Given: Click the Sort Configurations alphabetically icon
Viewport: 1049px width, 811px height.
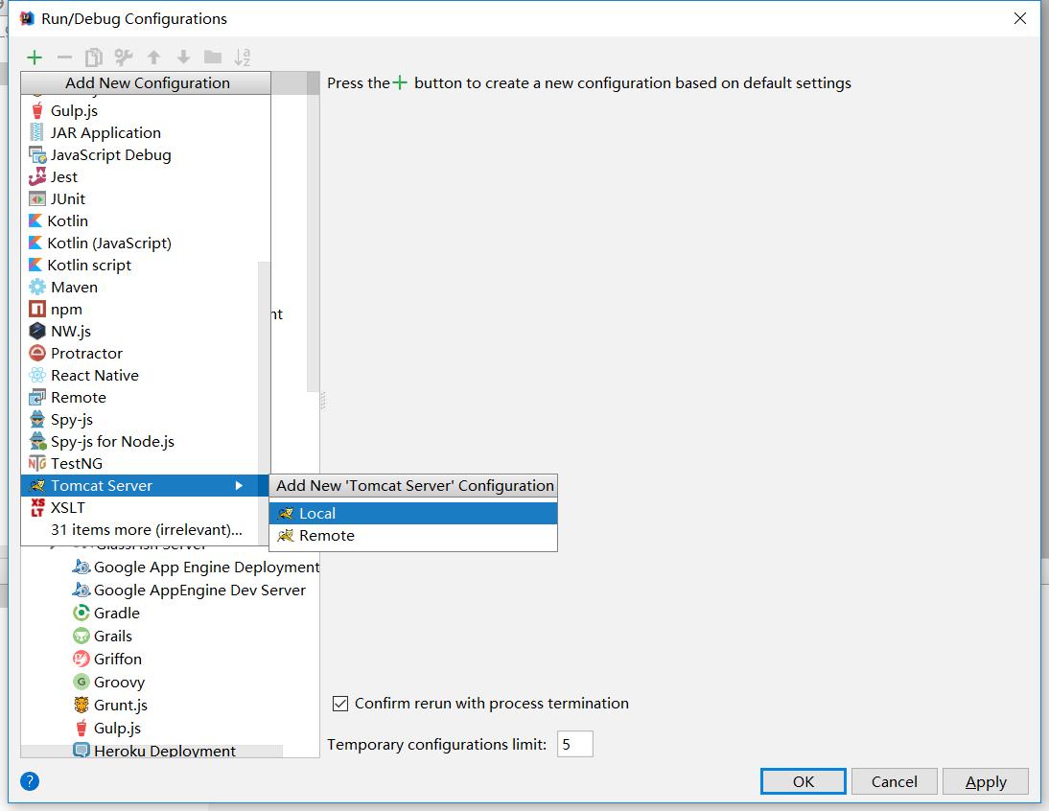Looking at the screenshot, I should tap(243, 58).
